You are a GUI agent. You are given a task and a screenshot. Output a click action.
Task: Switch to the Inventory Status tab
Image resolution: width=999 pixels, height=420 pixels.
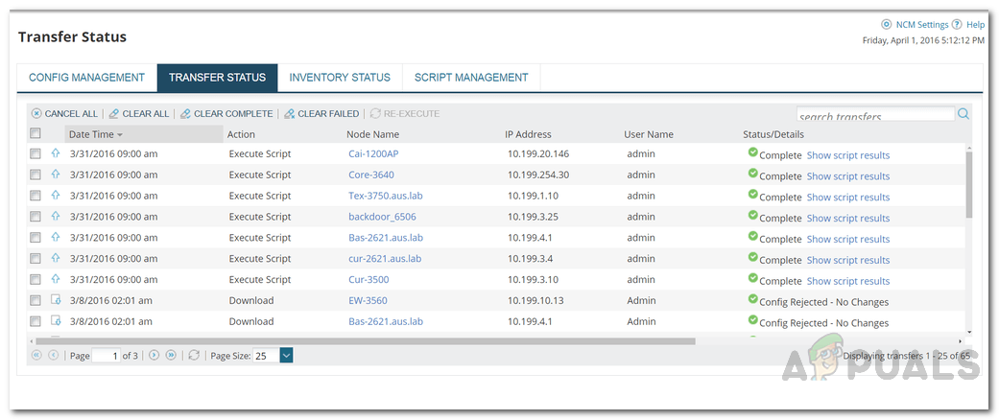tap(340, 78)
